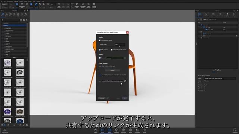The image size is (239, 134).
Task: Open the Window menu
Action: pos(38,1)
